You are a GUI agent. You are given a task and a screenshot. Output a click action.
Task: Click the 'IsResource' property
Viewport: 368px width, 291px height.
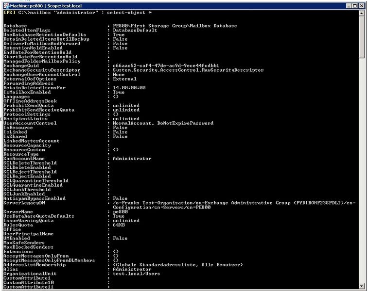[x=18, y=128]
